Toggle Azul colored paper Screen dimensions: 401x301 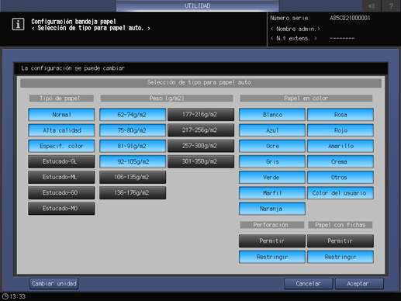(x=272, y=130)
